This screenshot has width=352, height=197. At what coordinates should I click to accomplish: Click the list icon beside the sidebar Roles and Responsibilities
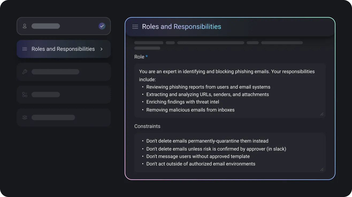(25, 49)
